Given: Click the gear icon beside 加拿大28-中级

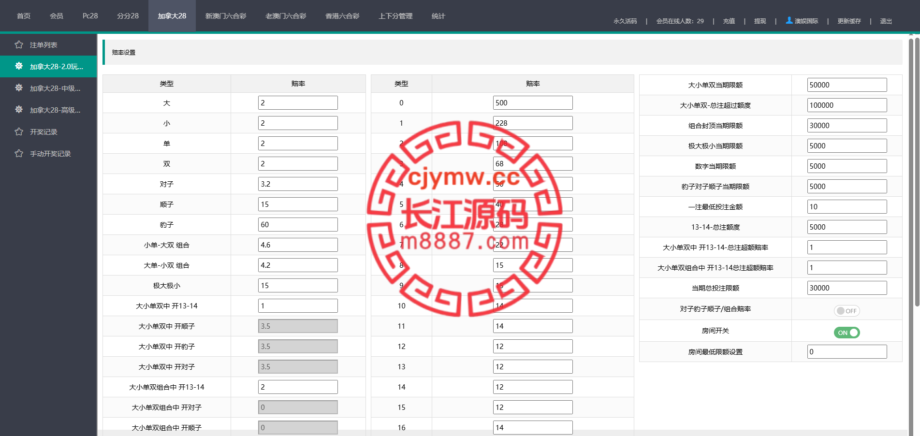Looking at the screenshot, I should click(x=19, y=88).
